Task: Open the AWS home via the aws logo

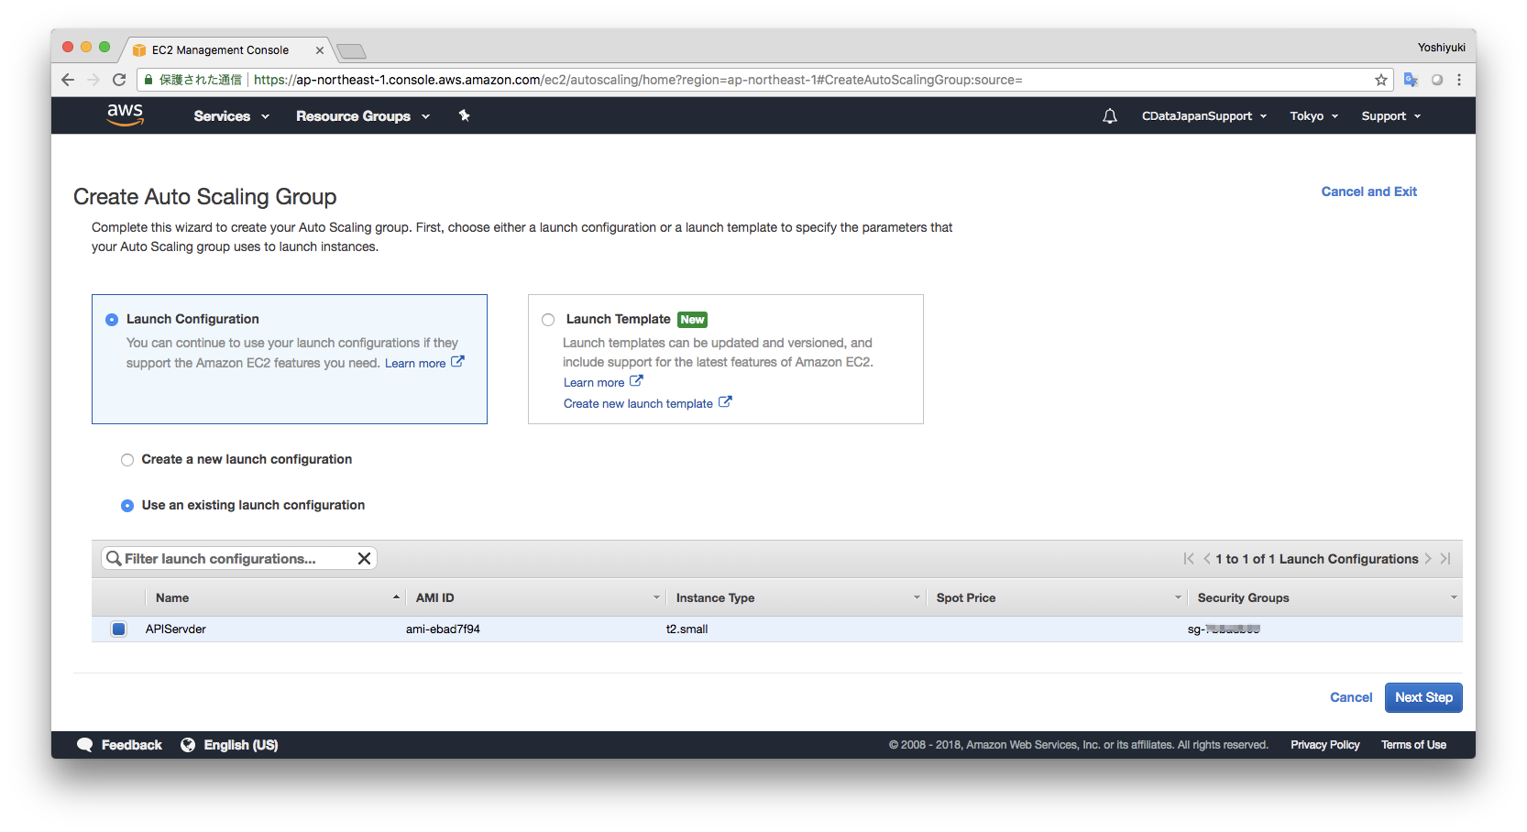Action: pyautogui.click(x=125, y=115)
